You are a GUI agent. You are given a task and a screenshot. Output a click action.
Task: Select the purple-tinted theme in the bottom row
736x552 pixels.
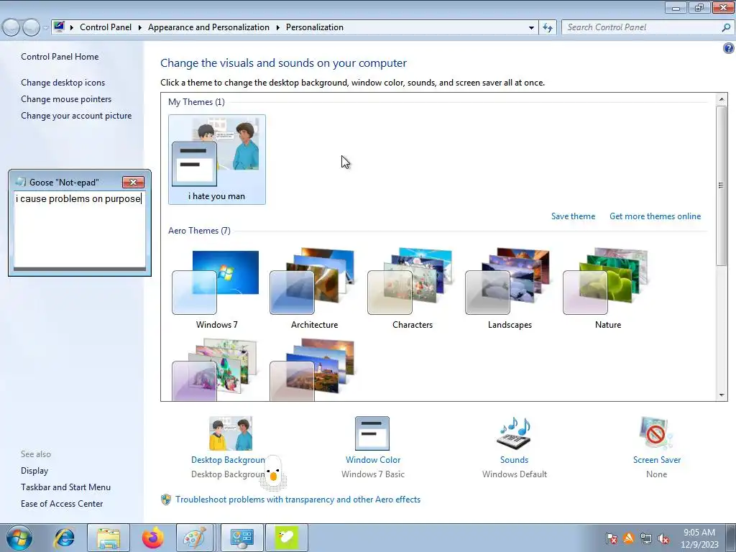click(216, 370)
